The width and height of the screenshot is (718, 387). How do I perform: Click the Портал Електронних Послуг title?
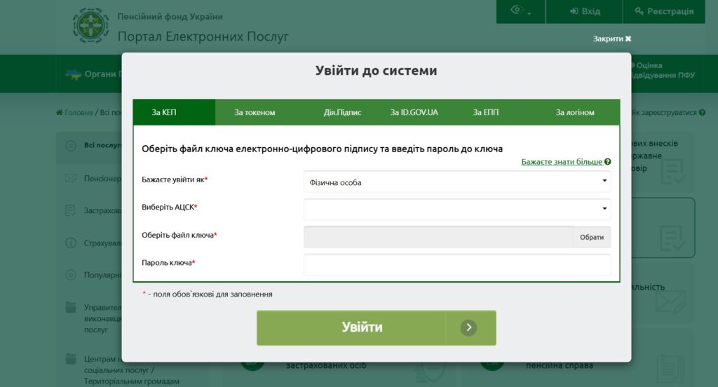pos(203,36)
